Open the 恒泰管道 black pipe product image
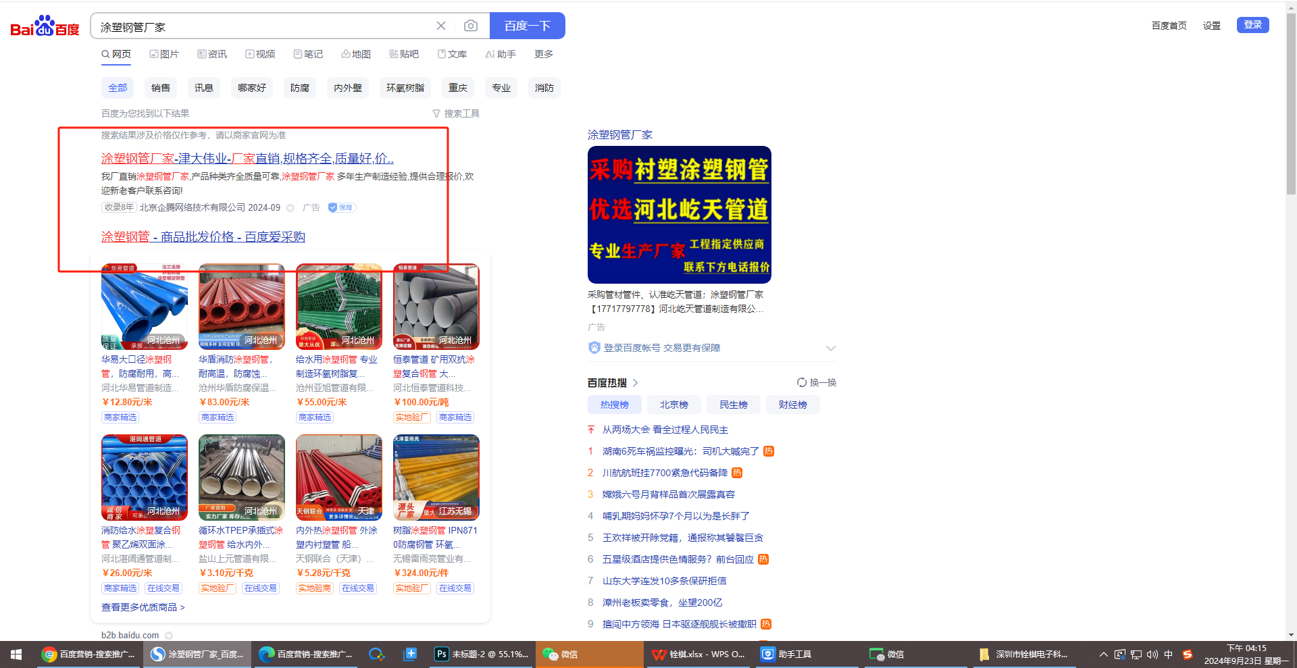This screenshot has width=1297, height=668. 436,307
